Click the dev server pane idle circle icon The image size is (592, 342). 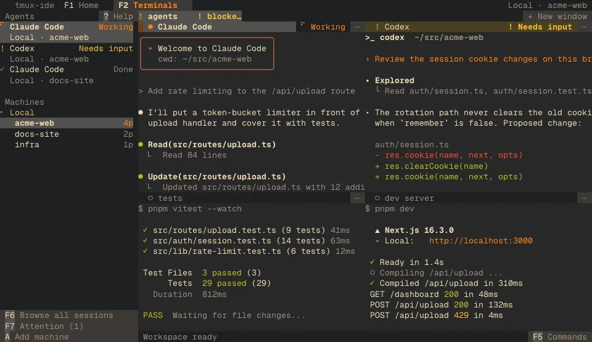pyautogui.click(x=377, y=198)
